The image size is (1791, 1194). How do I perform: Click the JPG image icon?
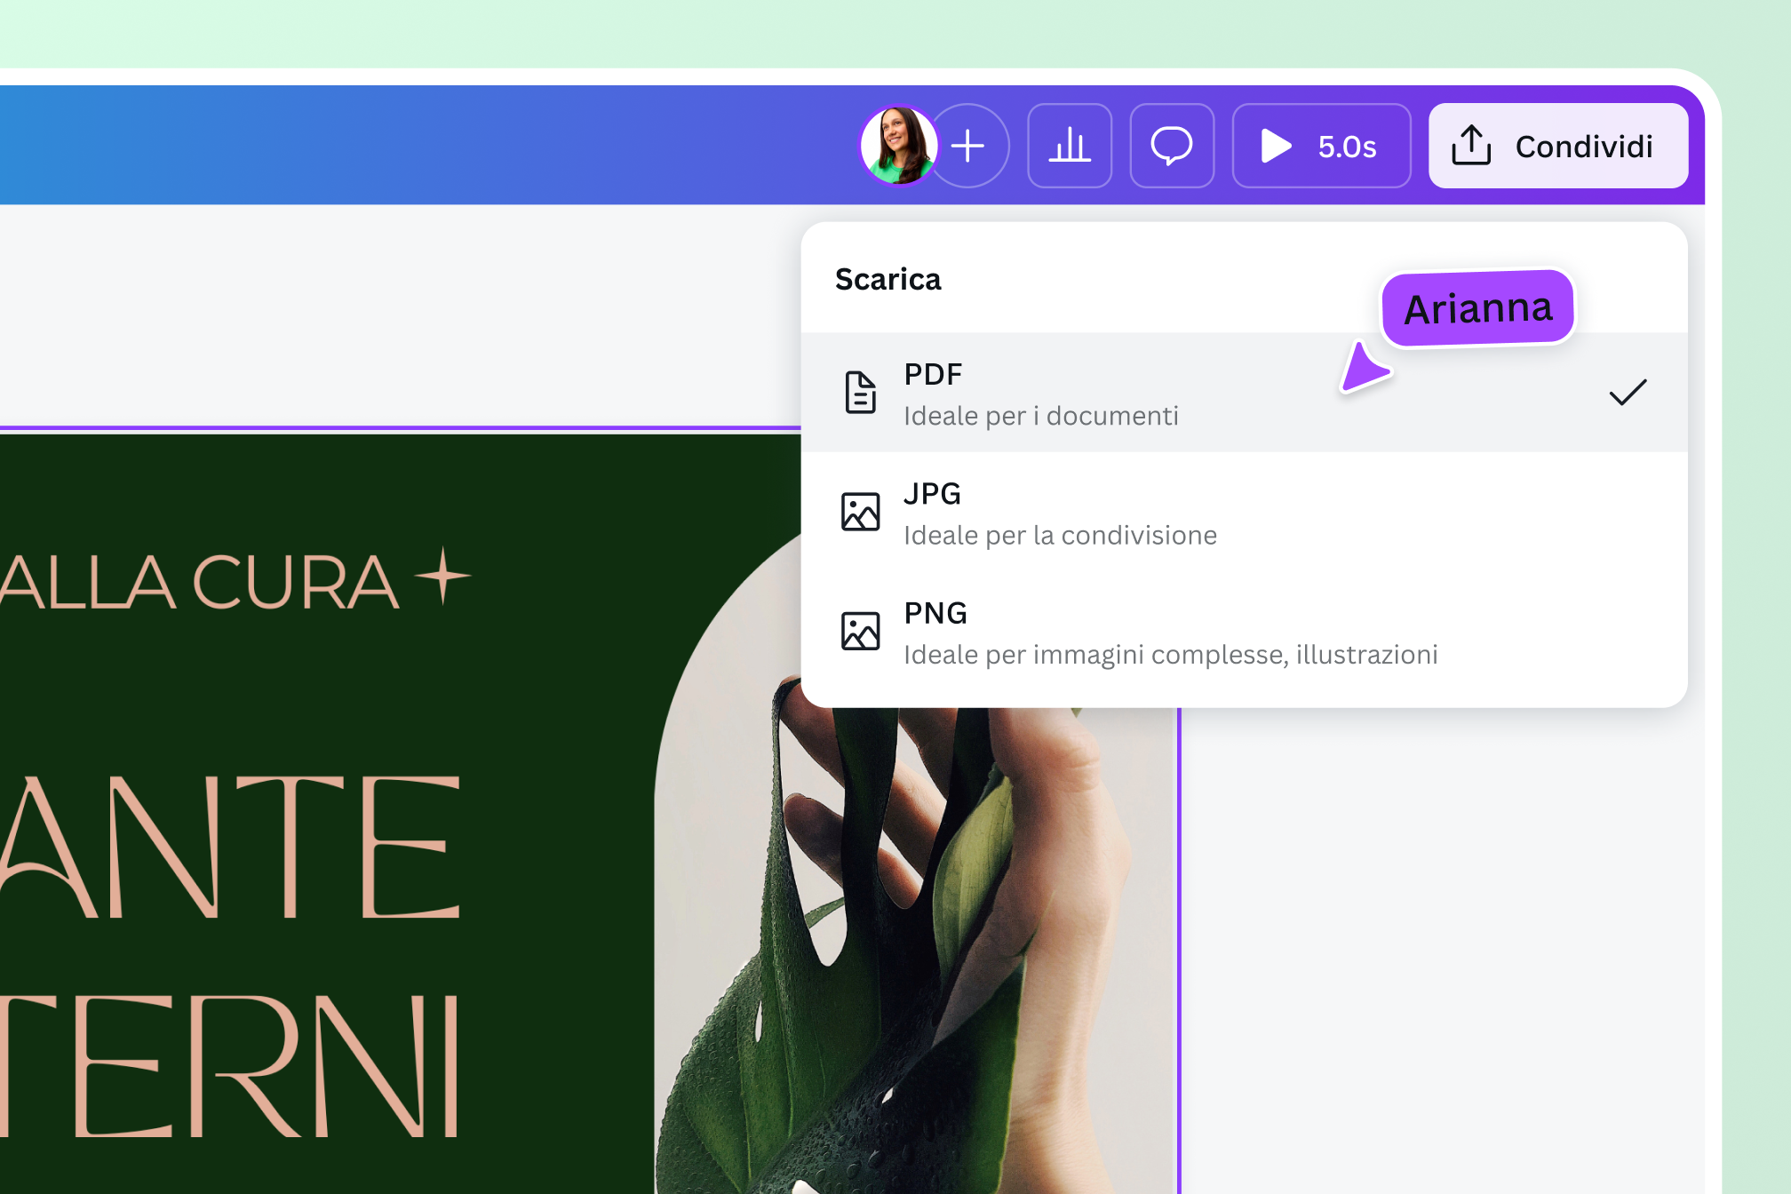tap(860, 512)
